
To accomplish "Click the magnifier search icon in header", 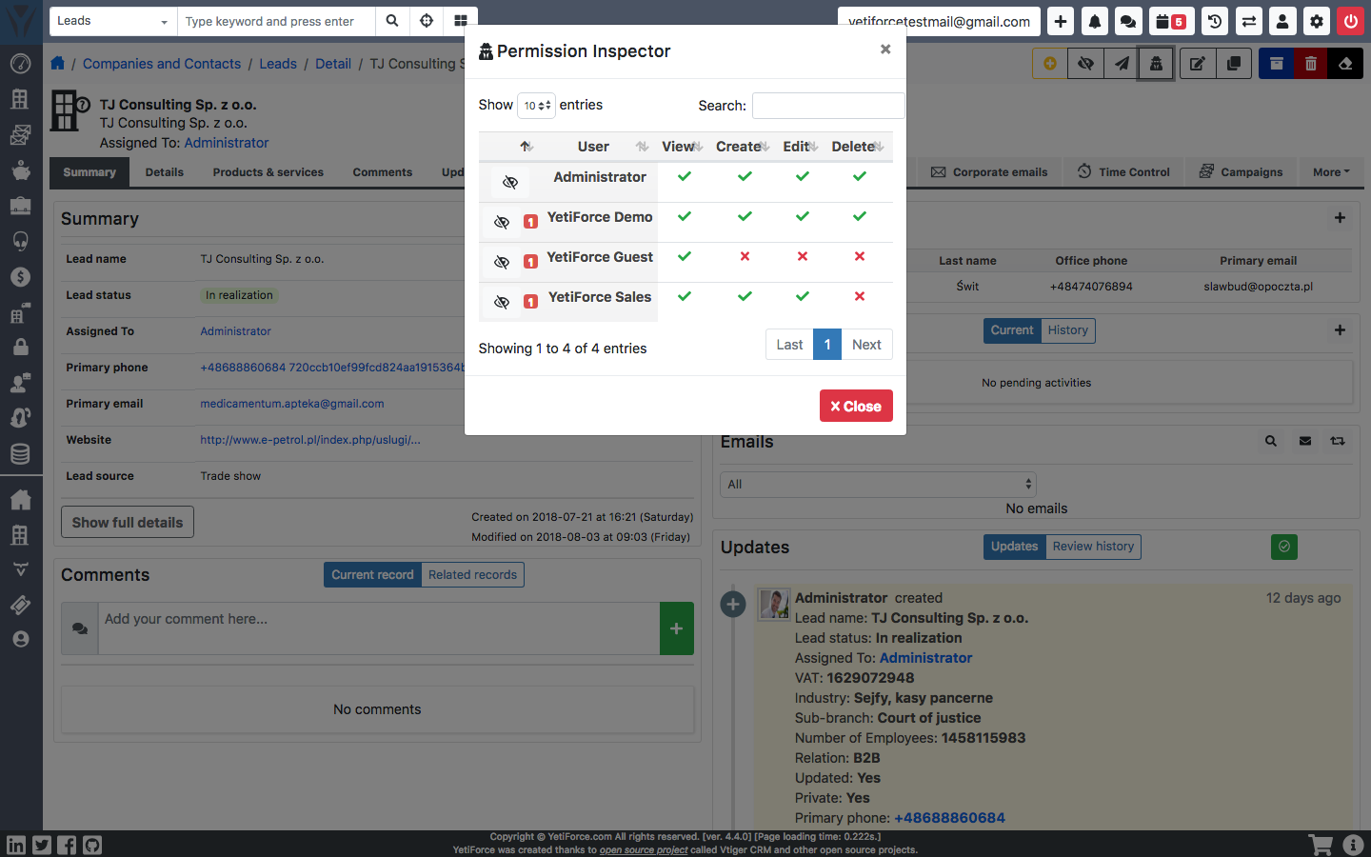I will click(392, 21).
